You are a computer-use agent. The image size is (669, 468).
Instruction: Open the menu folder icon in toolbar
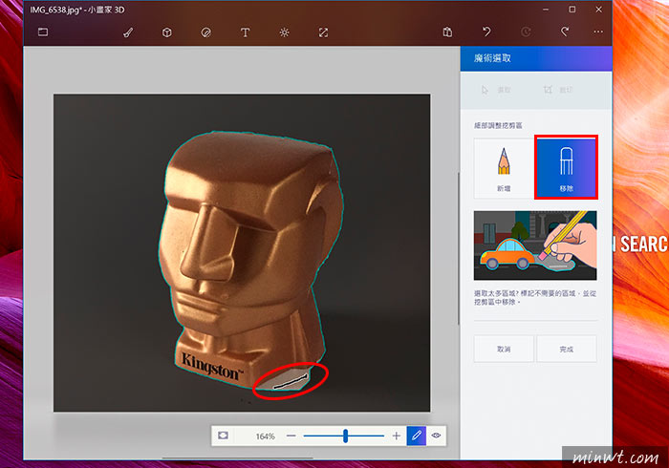(43, 32)
